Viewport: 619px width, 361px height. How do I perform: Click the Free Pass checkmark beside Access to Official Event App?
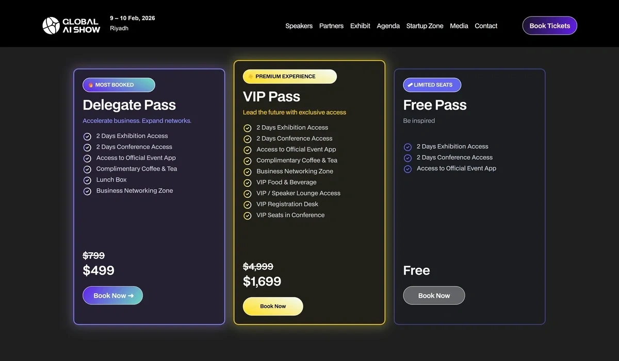pos(408,168)
